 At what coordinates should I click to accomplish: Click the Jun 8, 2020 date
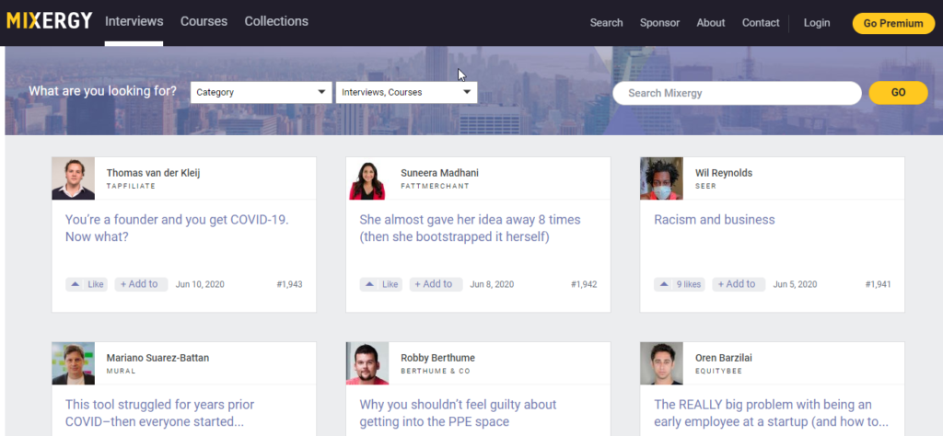click(492, 284)
